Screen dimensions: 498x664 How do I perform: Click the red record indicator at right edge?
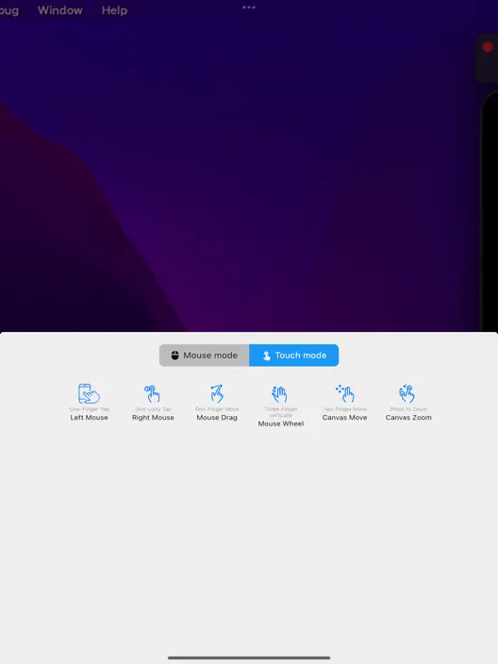[x=488, y=47]
